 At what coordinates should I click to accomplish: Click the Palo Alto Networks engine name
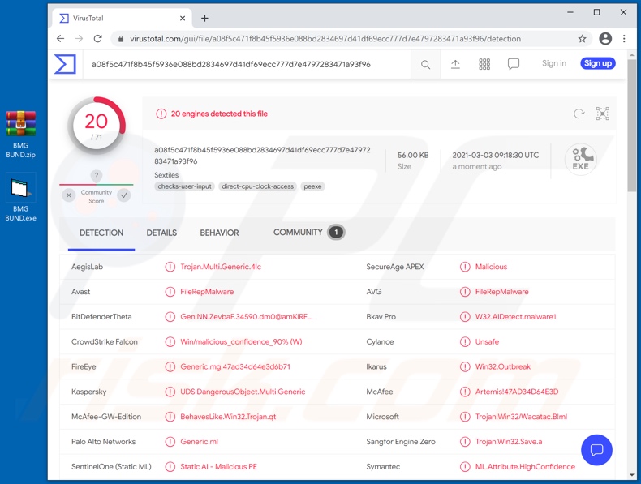(103, 442)
